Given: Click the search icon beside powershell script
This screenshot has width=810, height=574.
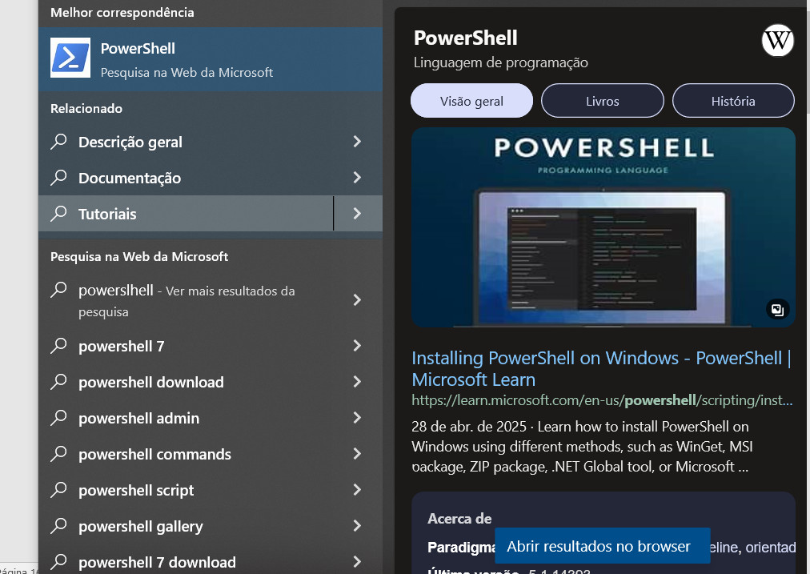Looking at the screenshot, I should (59, 490).
